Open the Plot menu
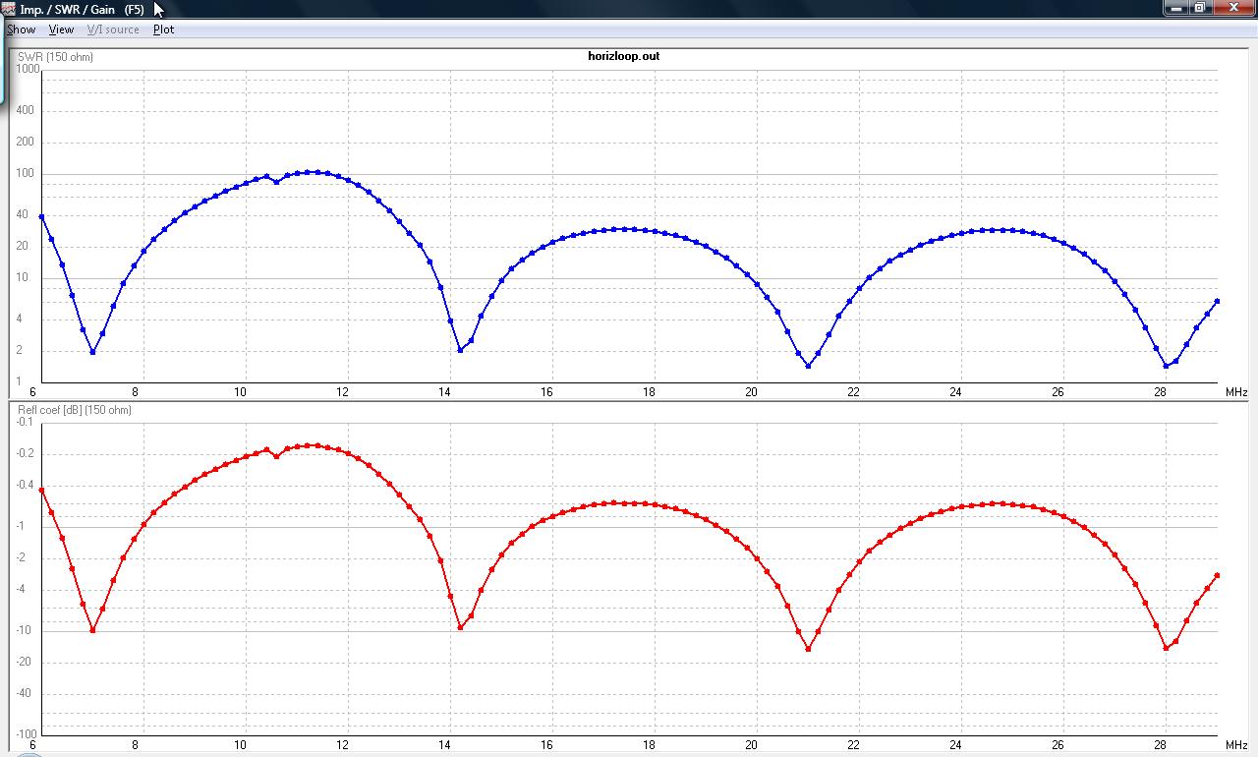 point(163,29)
